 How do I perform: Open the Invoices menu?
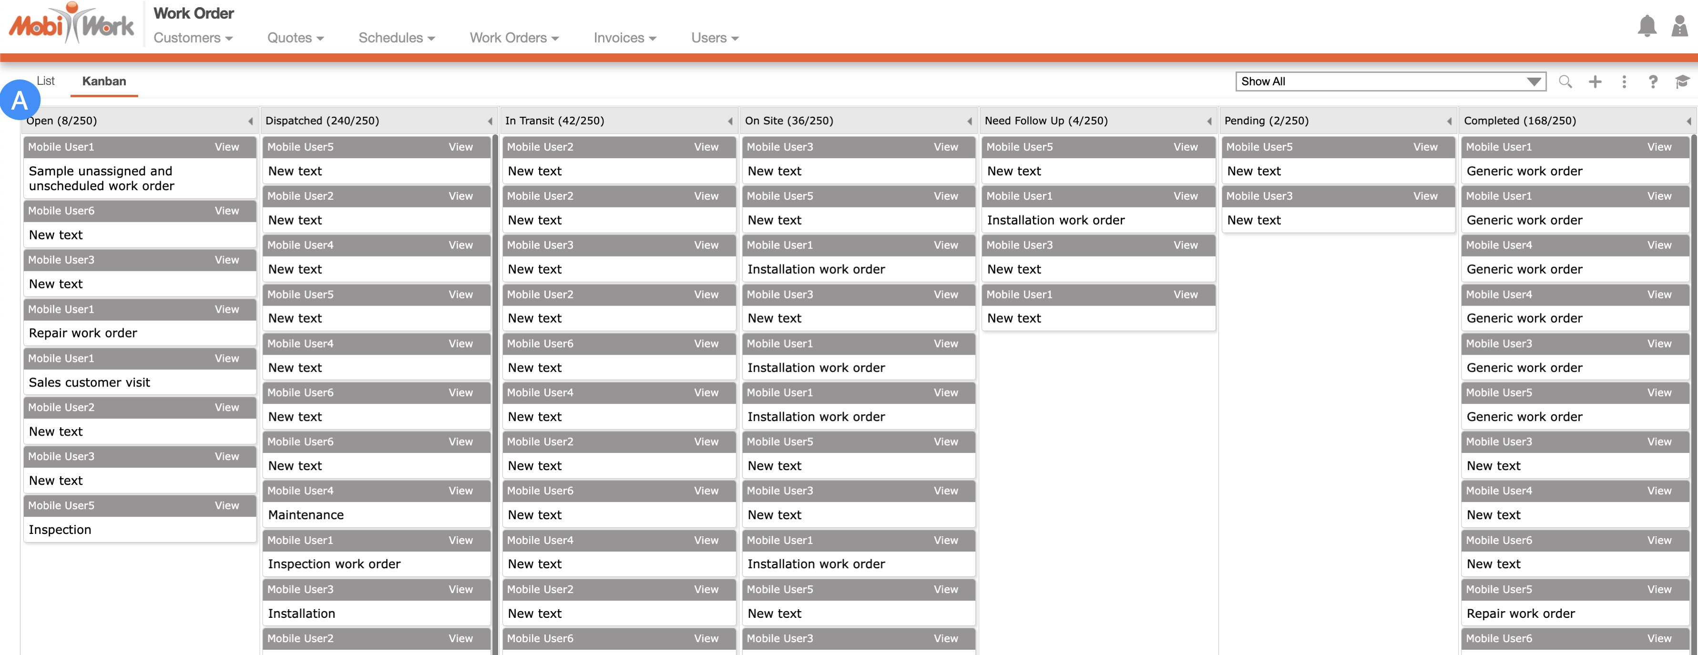click(x=624, y=38)
